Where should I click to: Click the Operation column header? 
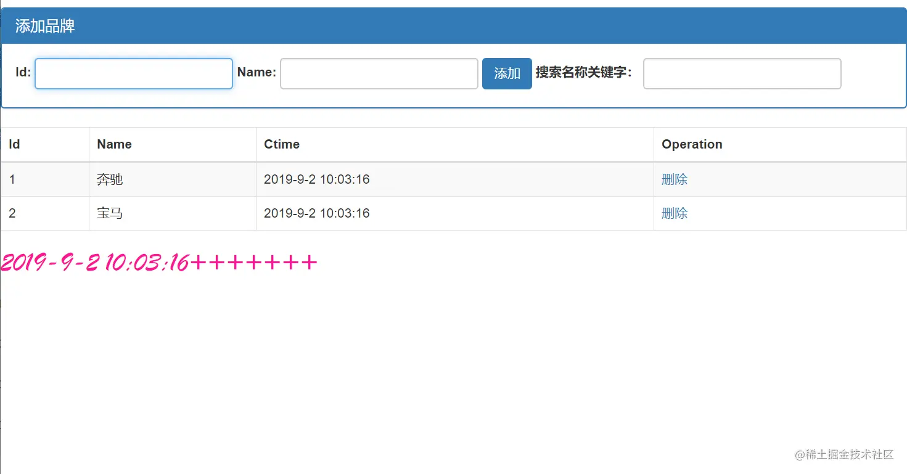[780, 144]
